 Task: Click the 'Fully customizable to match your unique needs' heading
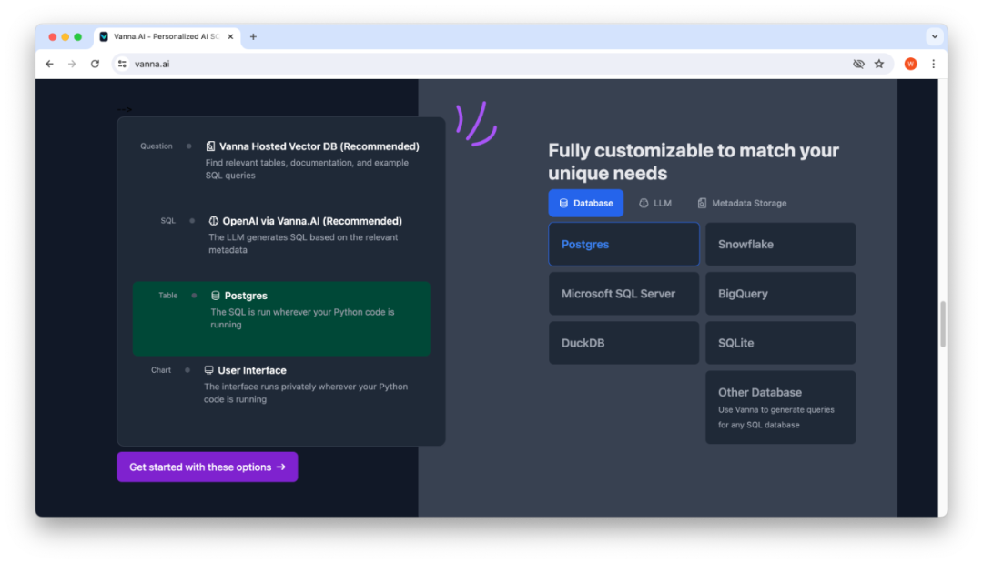click(x=694, y=162)
